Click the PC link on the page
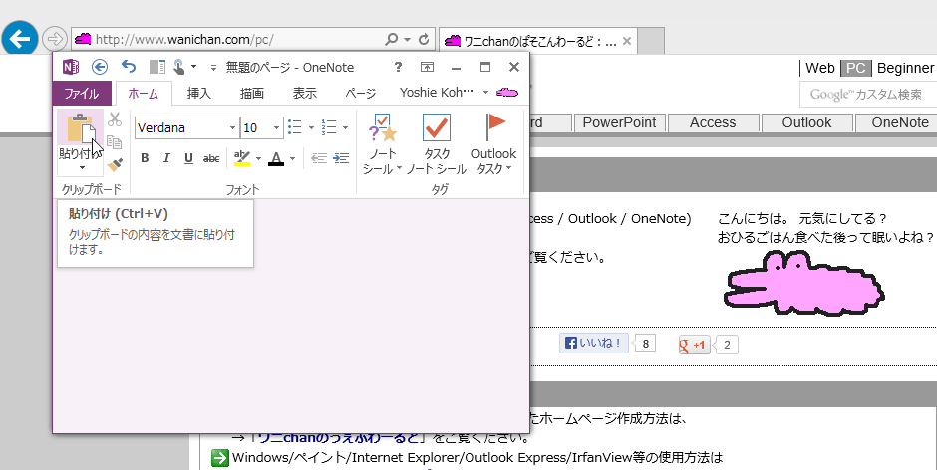 [x=855, y=68]
